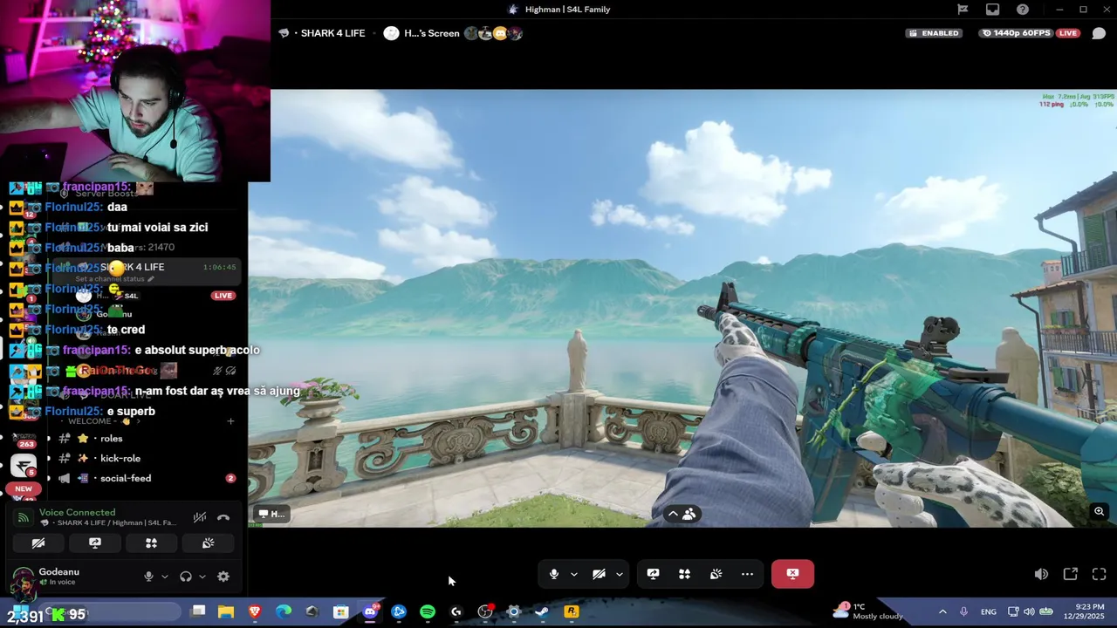Viewport: 1117px width, 628px height.
Task: Disconnect from voice hang-up icon
Action: [x=223, y=517]
